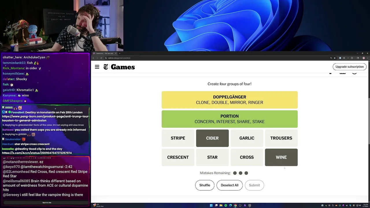Open the browser extensions icon

352,58
